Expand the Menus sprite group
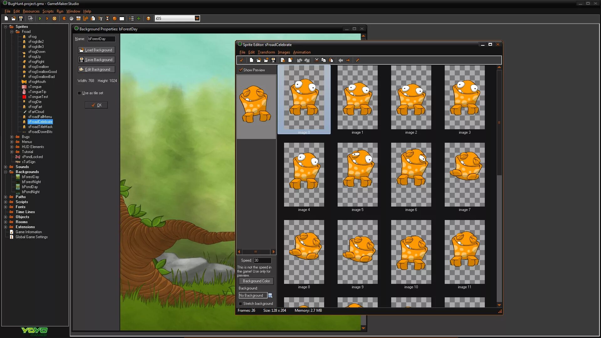The image size is (601, 338). click(12, 142)
